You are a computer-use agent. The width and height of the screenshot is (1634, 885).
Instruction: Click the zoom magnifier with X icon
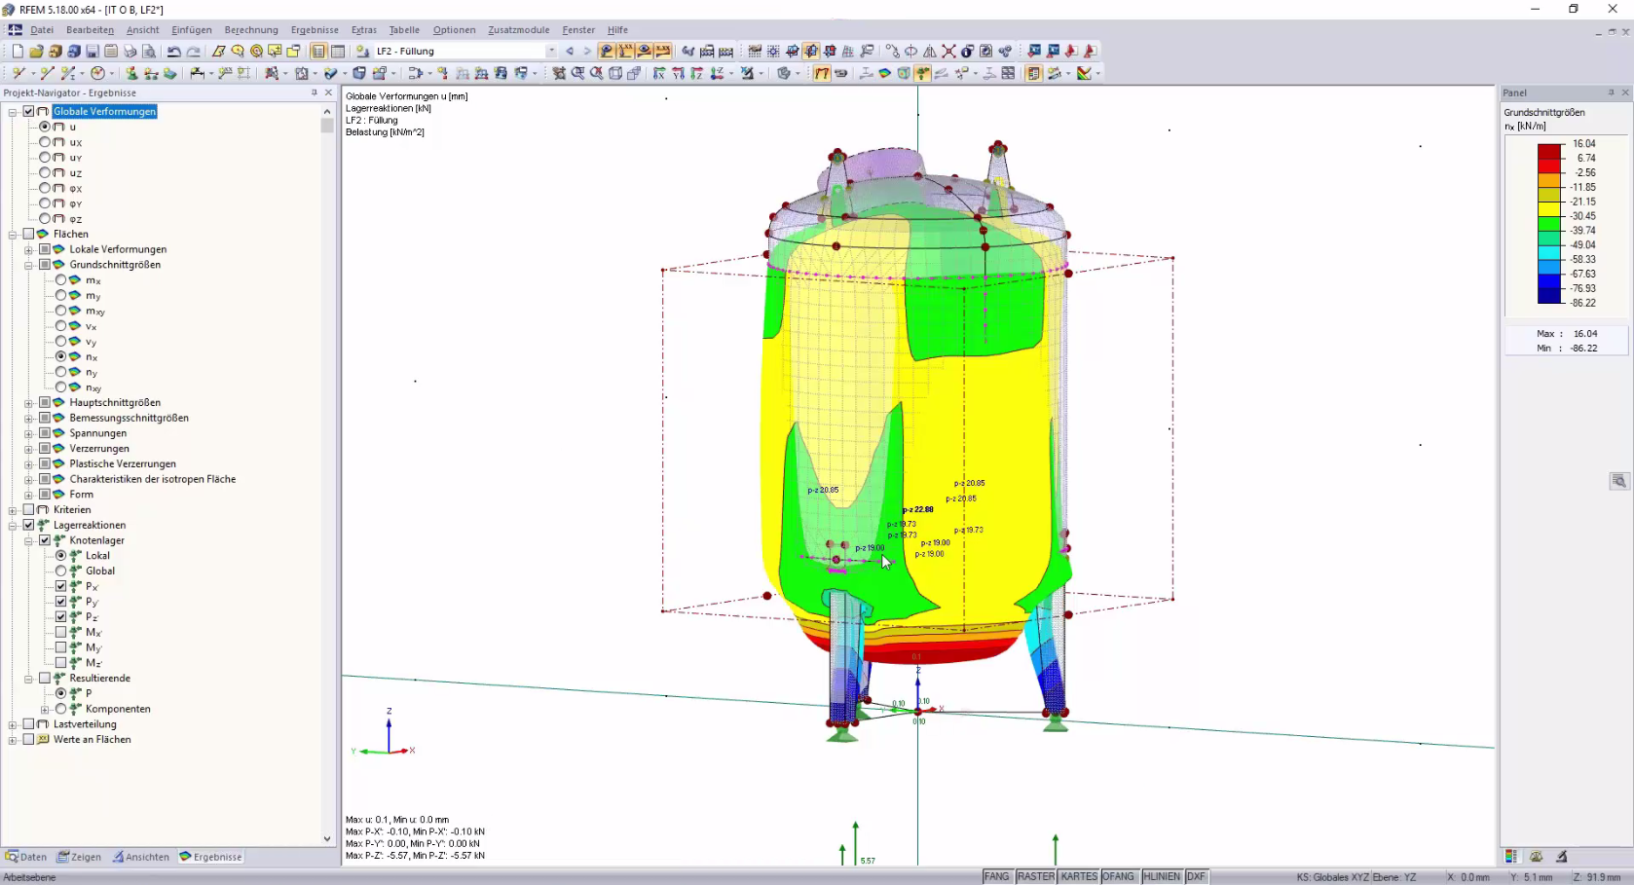click(597, 73)
